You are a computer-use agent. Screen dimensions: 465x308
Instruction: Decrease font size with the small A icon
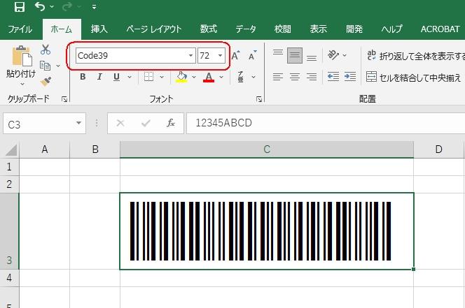[x=252, y=55]
